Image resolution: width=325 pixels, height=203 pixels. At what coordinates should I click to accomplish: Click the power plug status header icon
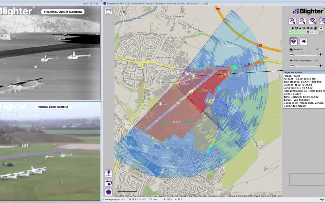(x=293, y=28)
